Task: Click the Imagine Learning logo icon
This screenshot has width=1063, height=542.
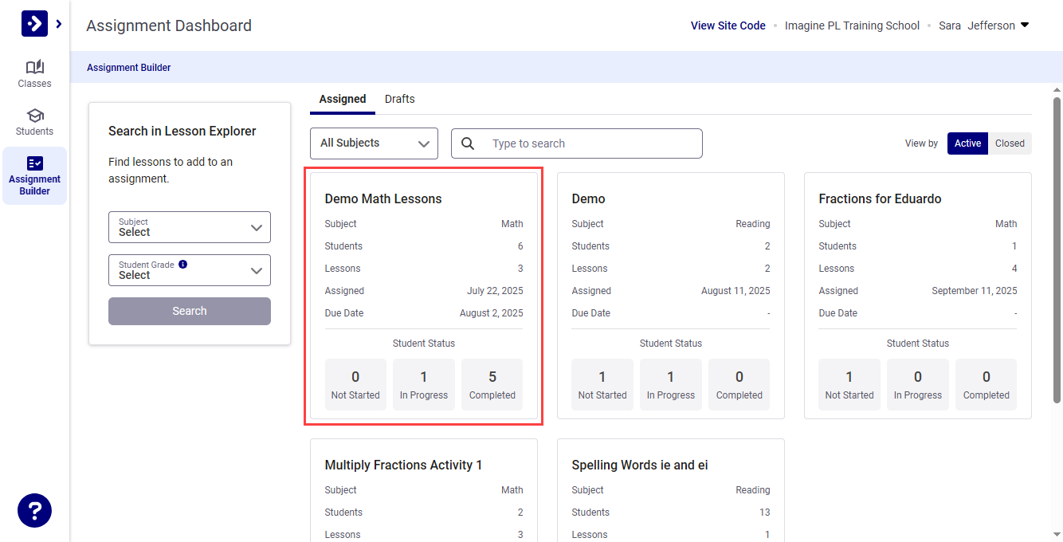Action: [x=34, y=24]
